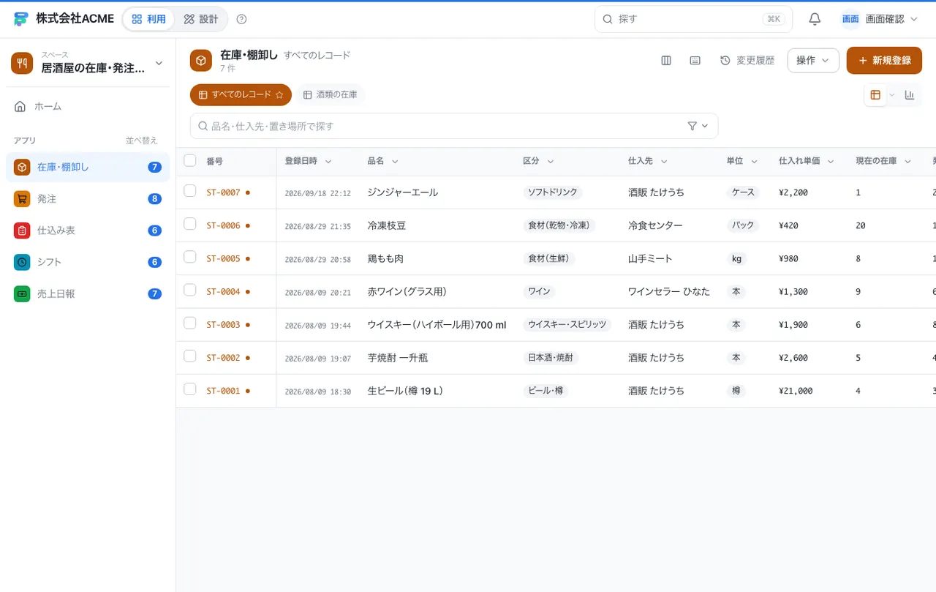
Task: Click the 品名・仕入先・置き場所で探す search field
Action: (454, 126)
